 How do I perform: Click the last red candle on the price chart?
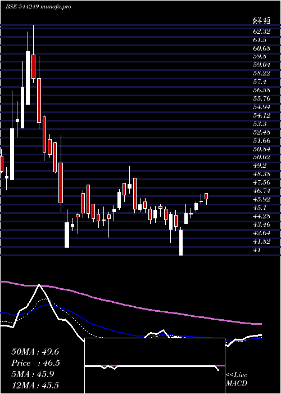[x=206, y=196]
